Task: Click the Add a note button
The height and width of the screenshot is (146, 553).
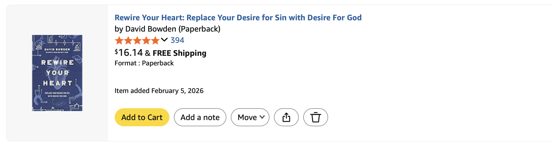Action: pyautogui.click(x=200, y=117)
